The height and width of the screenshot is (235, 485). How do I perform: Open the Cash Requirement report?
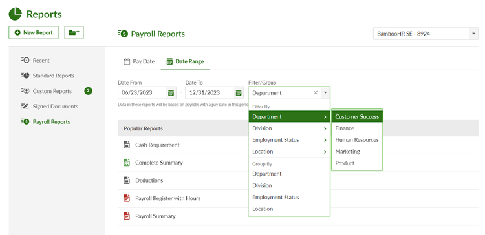(x=157, y=145)
